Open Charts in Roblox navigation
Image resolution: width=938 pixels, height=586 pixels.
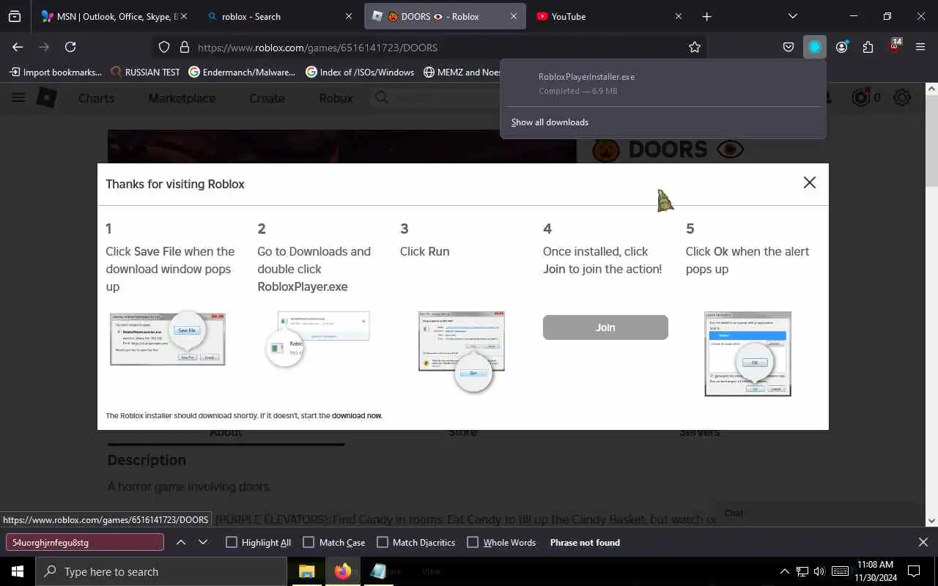pos(96,98)
